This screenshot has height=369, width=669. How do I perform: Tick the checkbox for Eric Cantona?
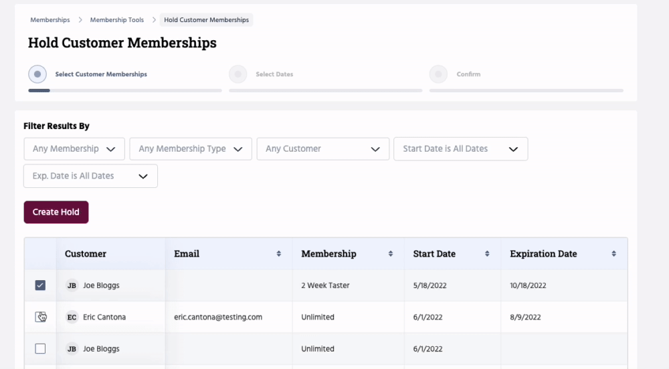click(x=40, y=317)
